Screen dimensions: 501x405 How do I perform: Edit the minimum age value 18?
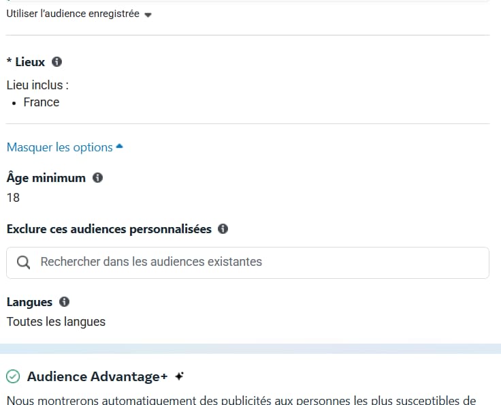click(13, 198)
